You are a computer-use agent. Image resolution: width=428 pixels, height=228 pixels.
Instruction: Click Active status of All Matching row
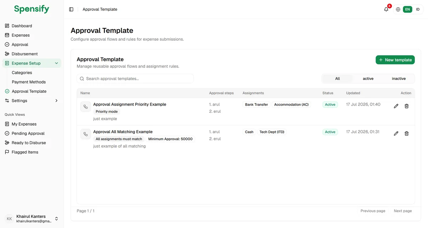tap(330, 132)
